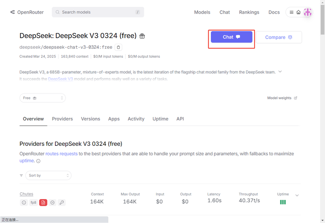Switch to the Overview tab
Viewport: 325px width, 223px height.
pyautogui.click(x=33, y=119)
